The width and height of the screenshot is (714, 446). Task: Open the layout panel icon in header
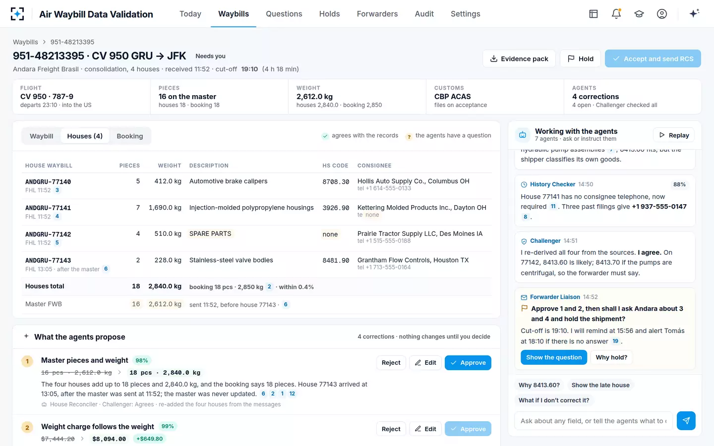594,14
